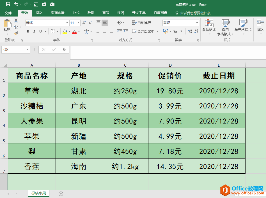This screenshot has height=198, width=266.
Task: Select cell 草莓 in column A
Action: [32, 90]
